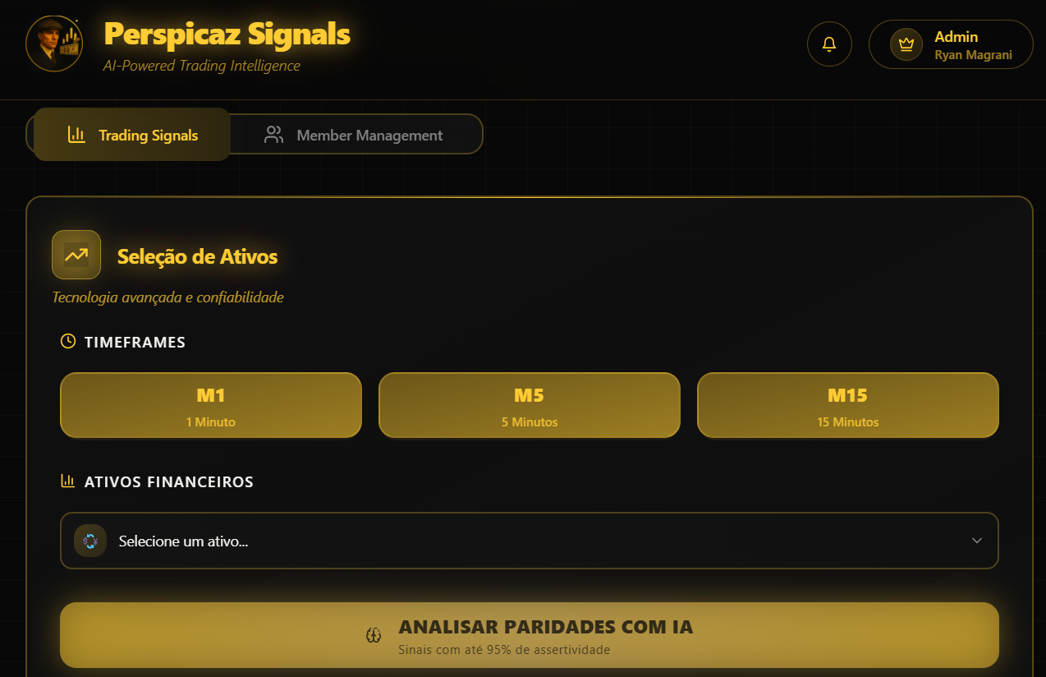This screenshot has width=1046, height=677.
Task: Click the notification bell icon
Action: tap(829, 44)
